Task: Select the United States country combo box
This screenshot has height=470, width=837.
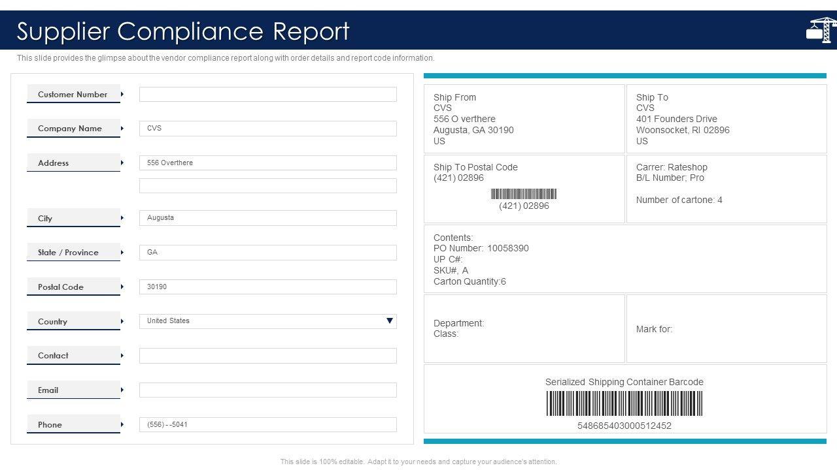Action: coord(262,321)
